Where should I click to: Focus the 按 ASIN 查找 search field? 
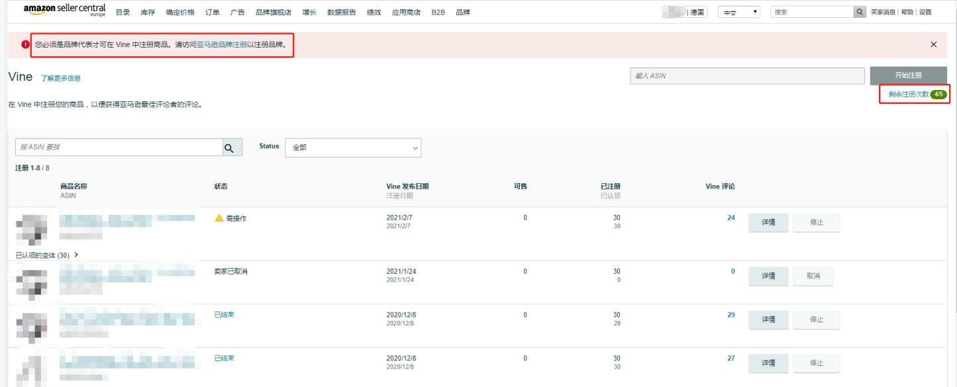point(118,148)
